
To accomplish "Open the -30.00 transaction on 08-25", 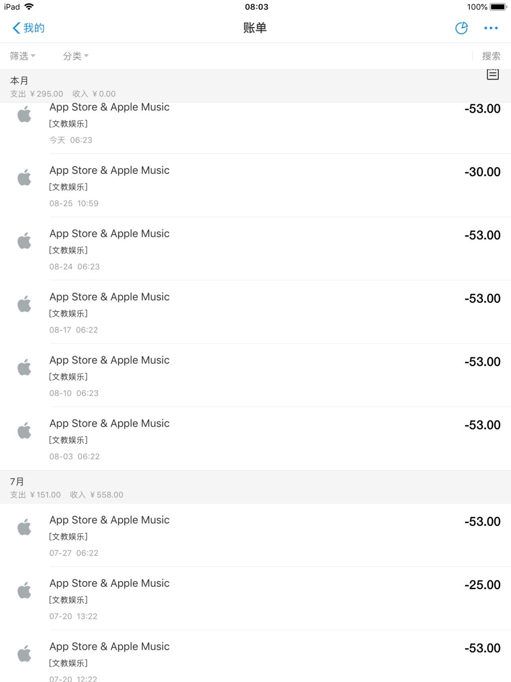I will (255, 186).
